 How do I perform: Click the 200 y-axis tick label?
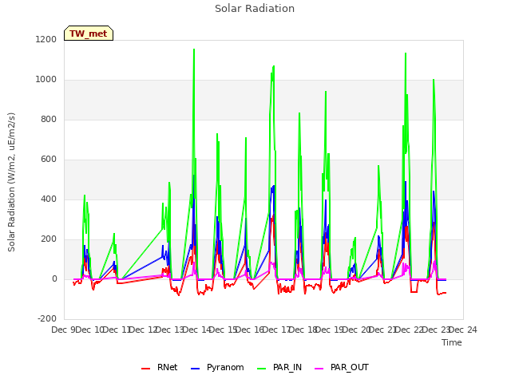pos(49,239)
